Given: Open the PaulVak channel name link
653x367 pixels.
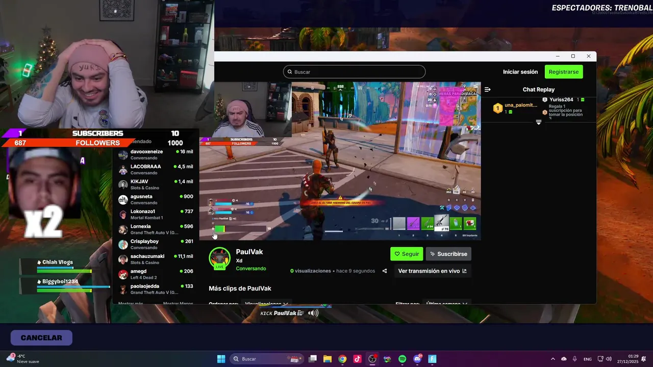Looking at the screenshot, I should (x=249, y=252).
